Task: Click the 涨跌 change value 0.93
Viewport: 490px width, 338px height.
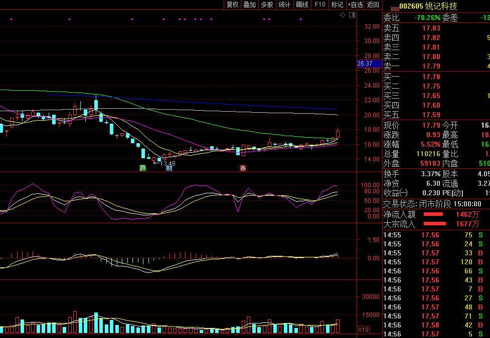Action: coord(433,135)
